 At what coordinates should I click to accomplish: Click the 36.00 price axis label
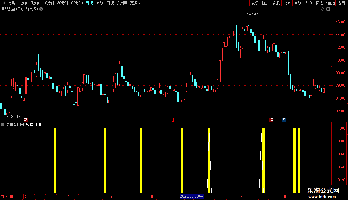tap(340, 85)
